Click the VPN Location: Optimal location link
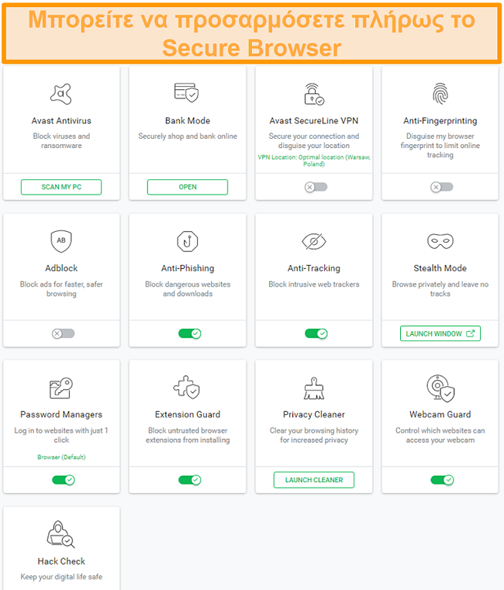The width and height of the screenshot is (504, 590). [314, 160]
